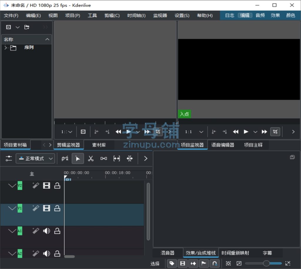This screenshot has height=269, width=301.
Task: Toggle the snap magnet icon
Action: pos(214,263)
